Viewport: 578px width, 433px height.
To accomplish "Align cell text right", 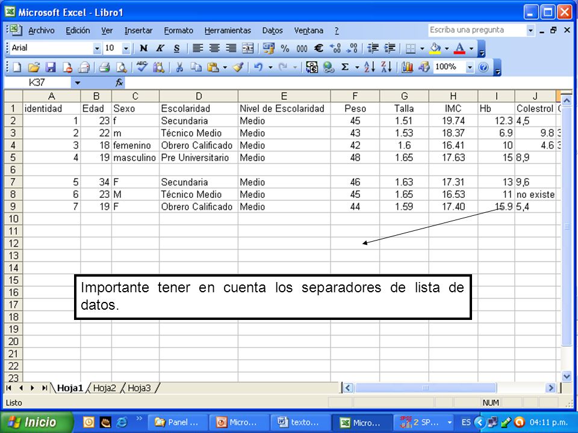I will pyautogui.click(x=231, y=48).
